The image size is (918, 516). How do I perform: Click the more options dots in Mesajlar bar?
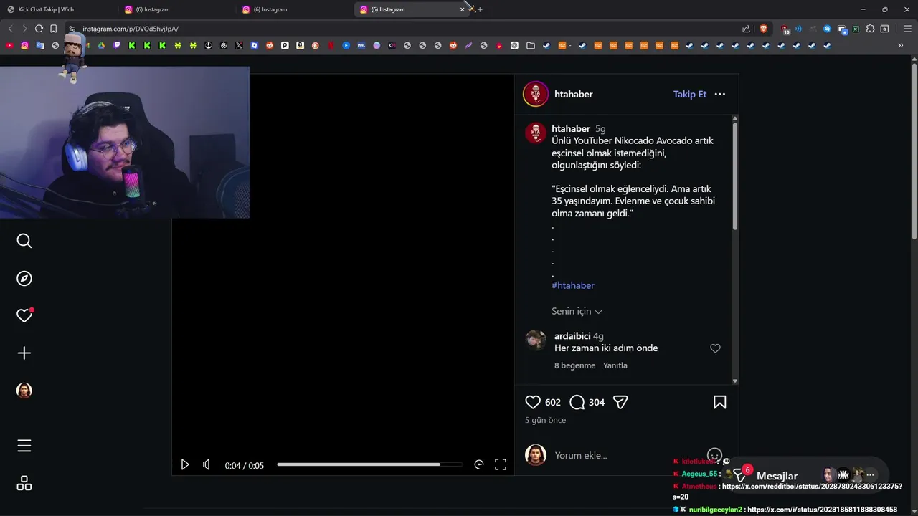pos(871,475)
